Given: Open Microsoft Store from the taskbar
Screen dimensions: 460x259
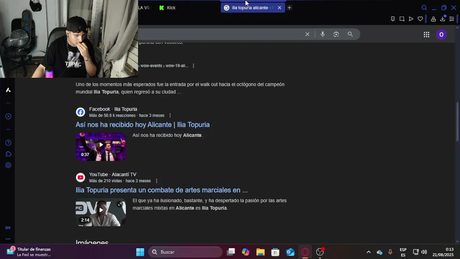Looking at the screenshot, I should coord(275,252).
